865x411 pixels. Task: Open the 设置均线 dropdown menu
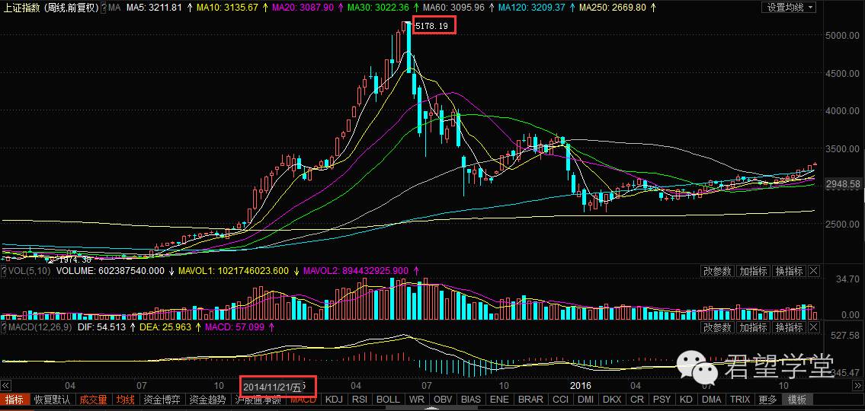point(788,7)
